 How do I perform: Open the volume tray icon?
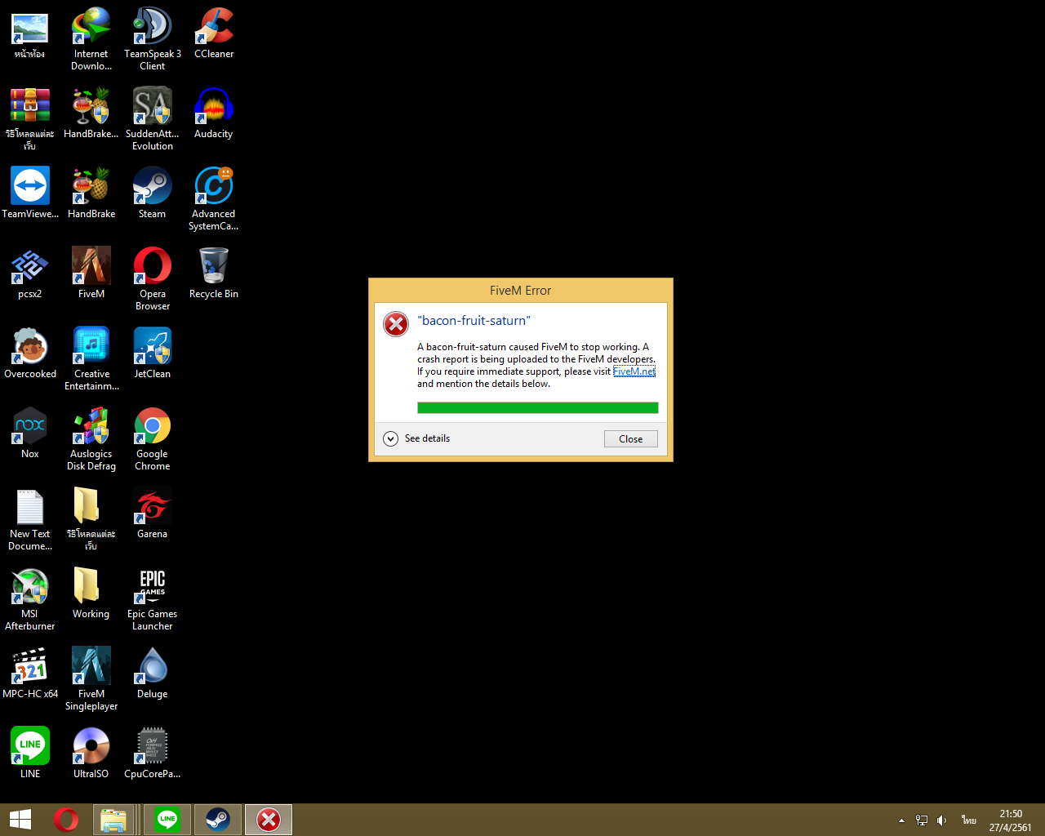942,820
